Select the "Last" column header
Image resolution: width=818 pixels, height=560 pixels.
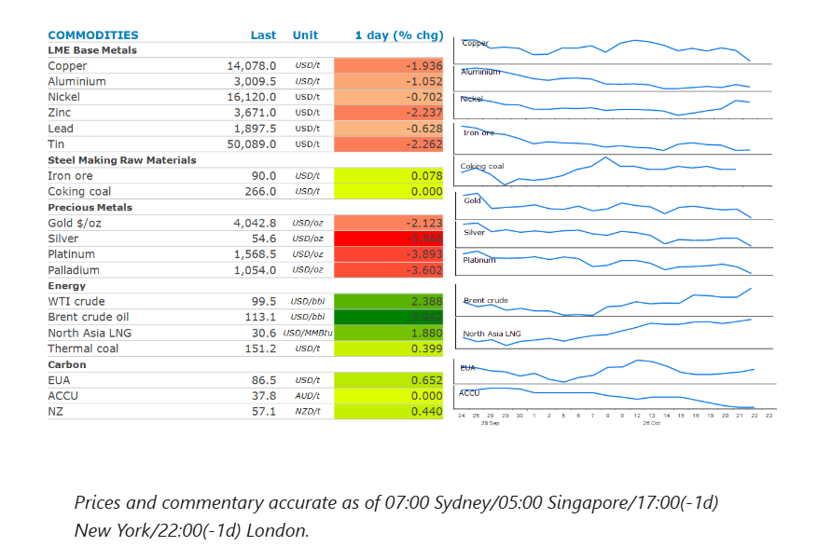tap(263, 34)
